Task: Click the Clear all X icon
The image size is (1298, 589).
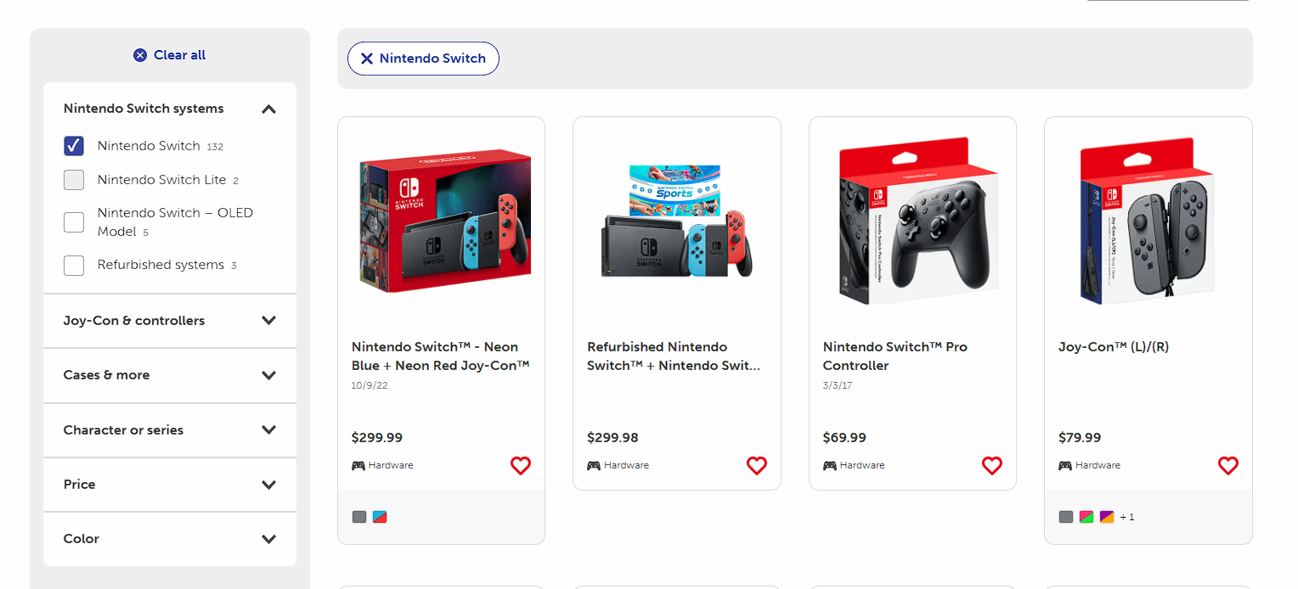Action: coord(140,55)
